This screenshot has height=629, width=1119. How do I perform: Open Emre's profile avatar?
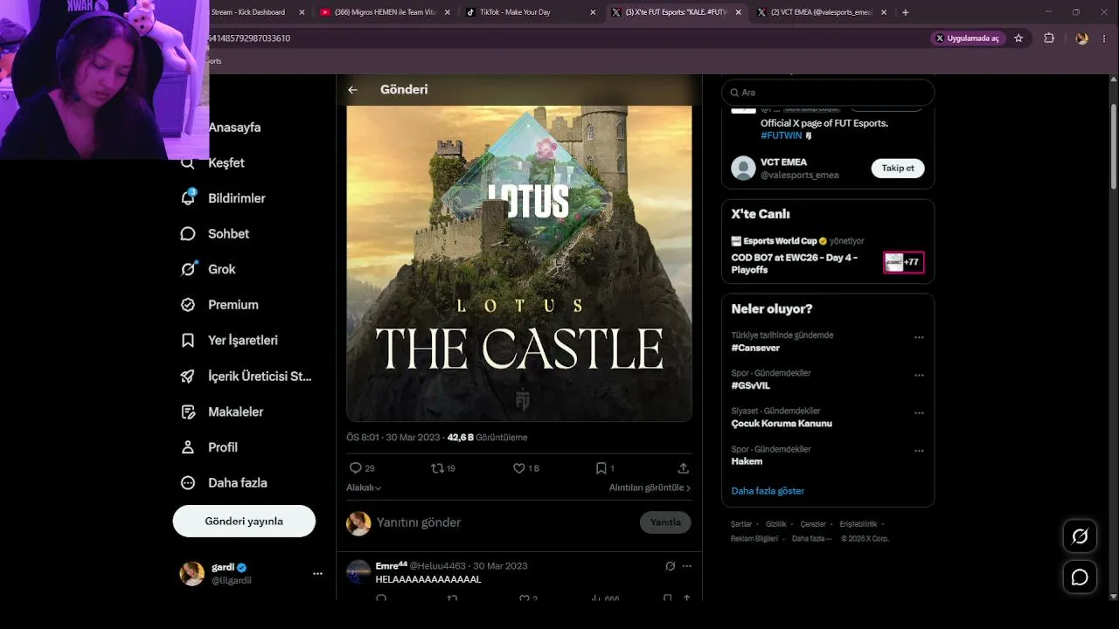click(358, 573)
